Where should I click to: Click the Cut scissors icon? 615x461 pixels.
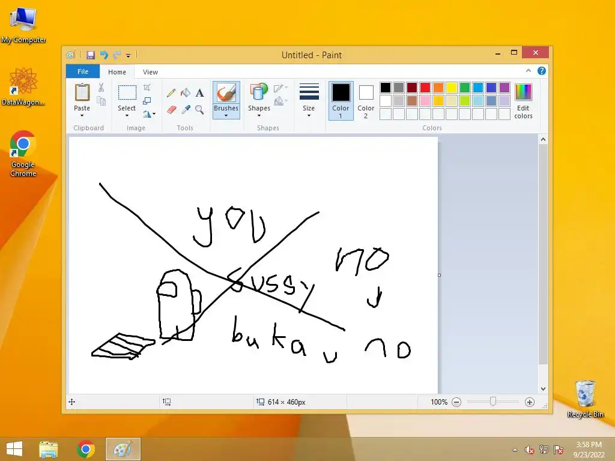(x=101, y=88)
